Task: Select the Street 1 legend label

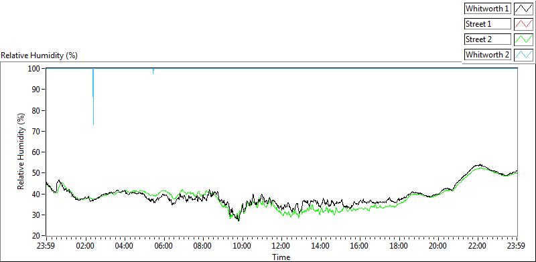Action: tap(488, 24)
